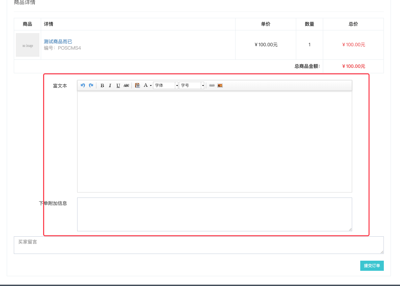Click the 下单附加信息 field label
Image resolution: width=400 pixels, height=286 pixels.
(53, 203)
